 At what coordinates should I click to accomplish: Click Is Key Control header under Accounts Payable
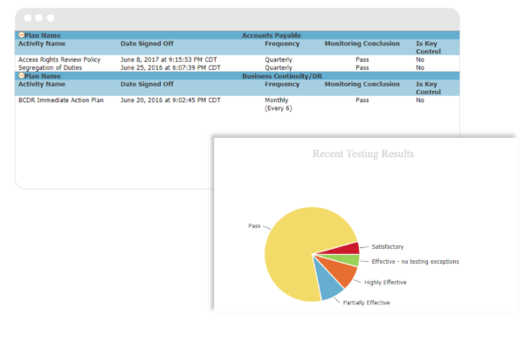click(x=428, y=47)
